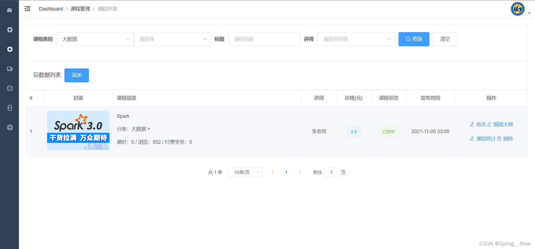Click the dimmed grey crosshair sidebar icon

coord(10,30)
